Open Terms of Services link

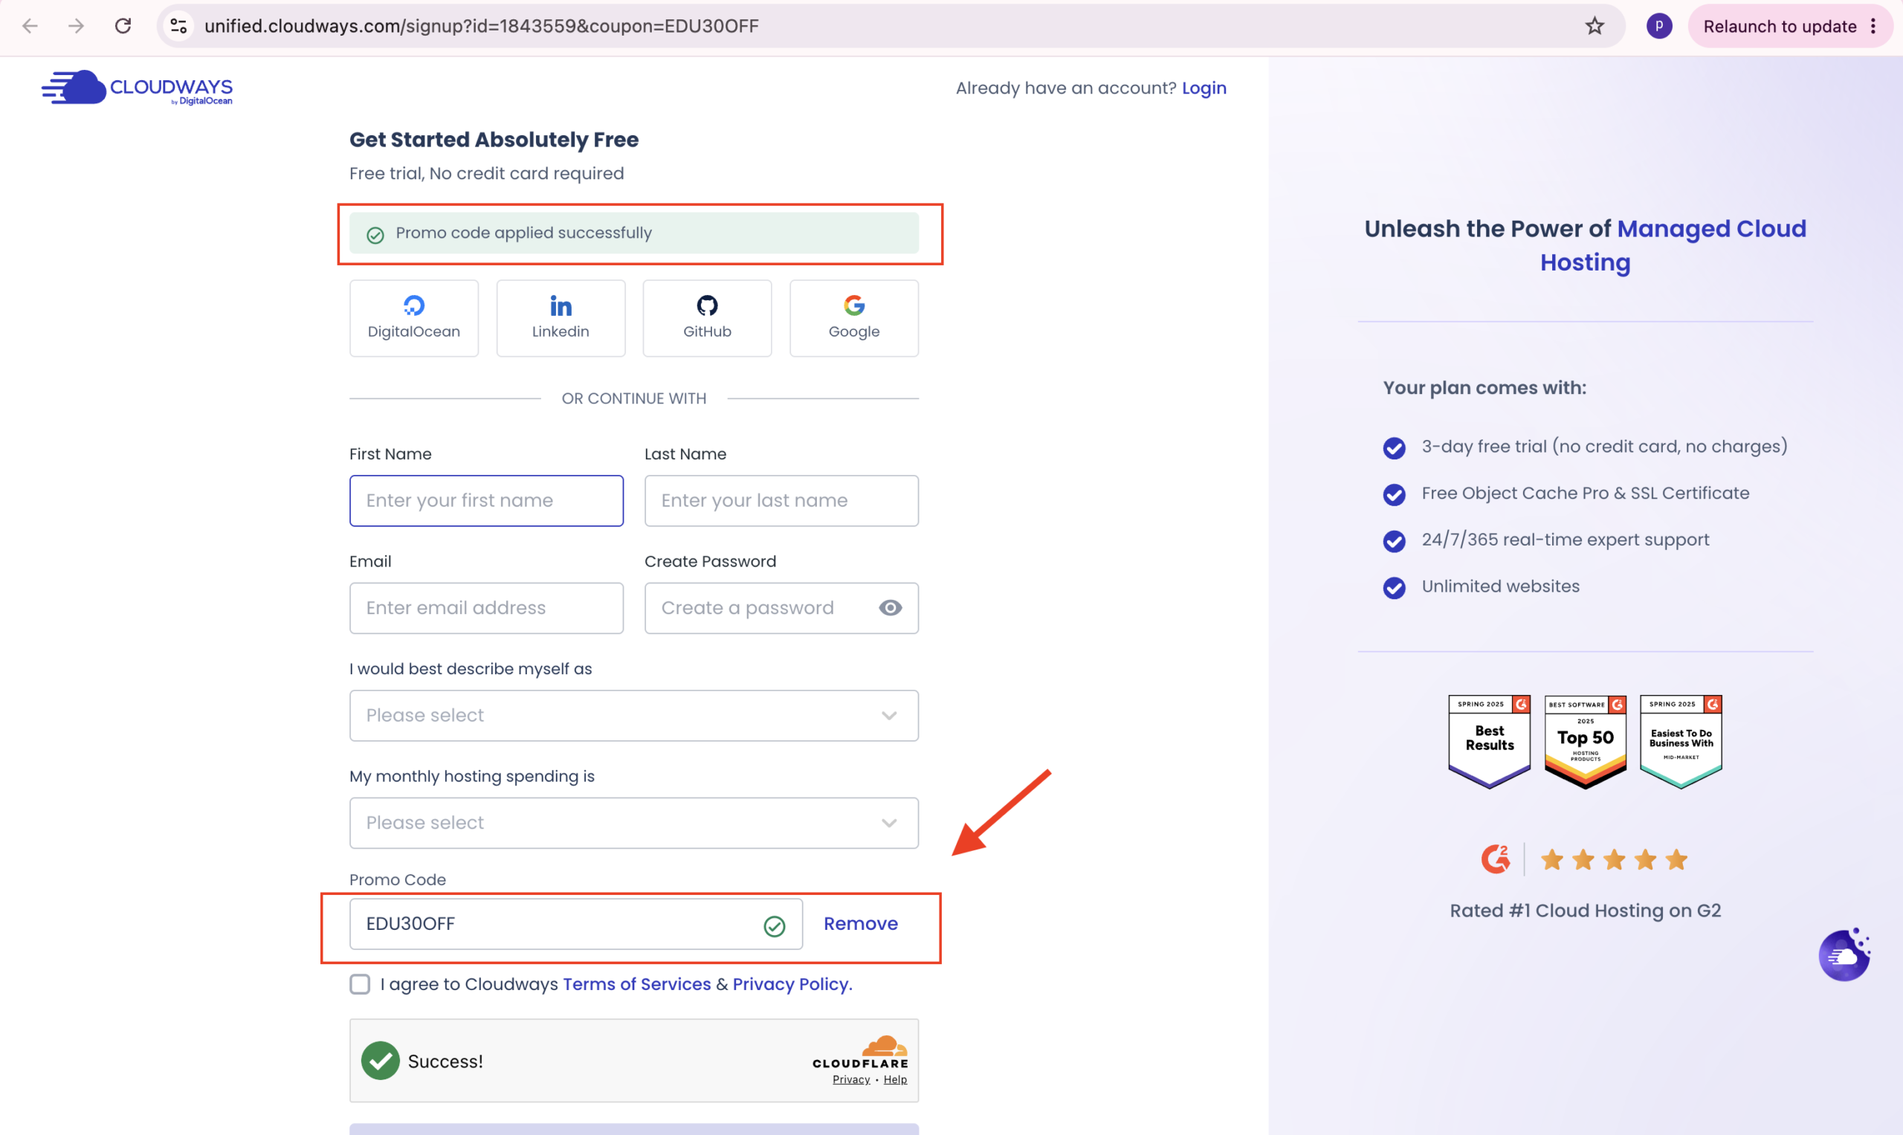point(636,983)
